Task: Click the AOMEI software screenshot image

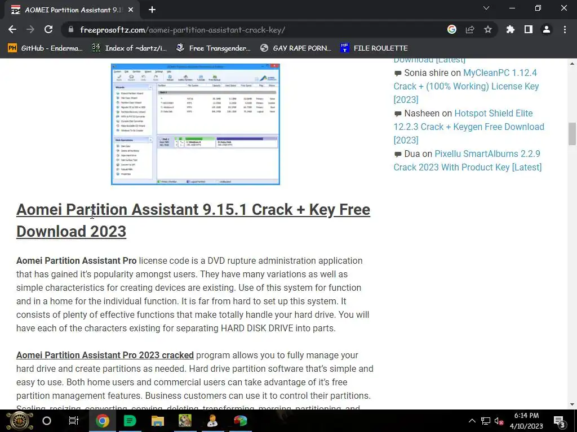Action: 196,124
